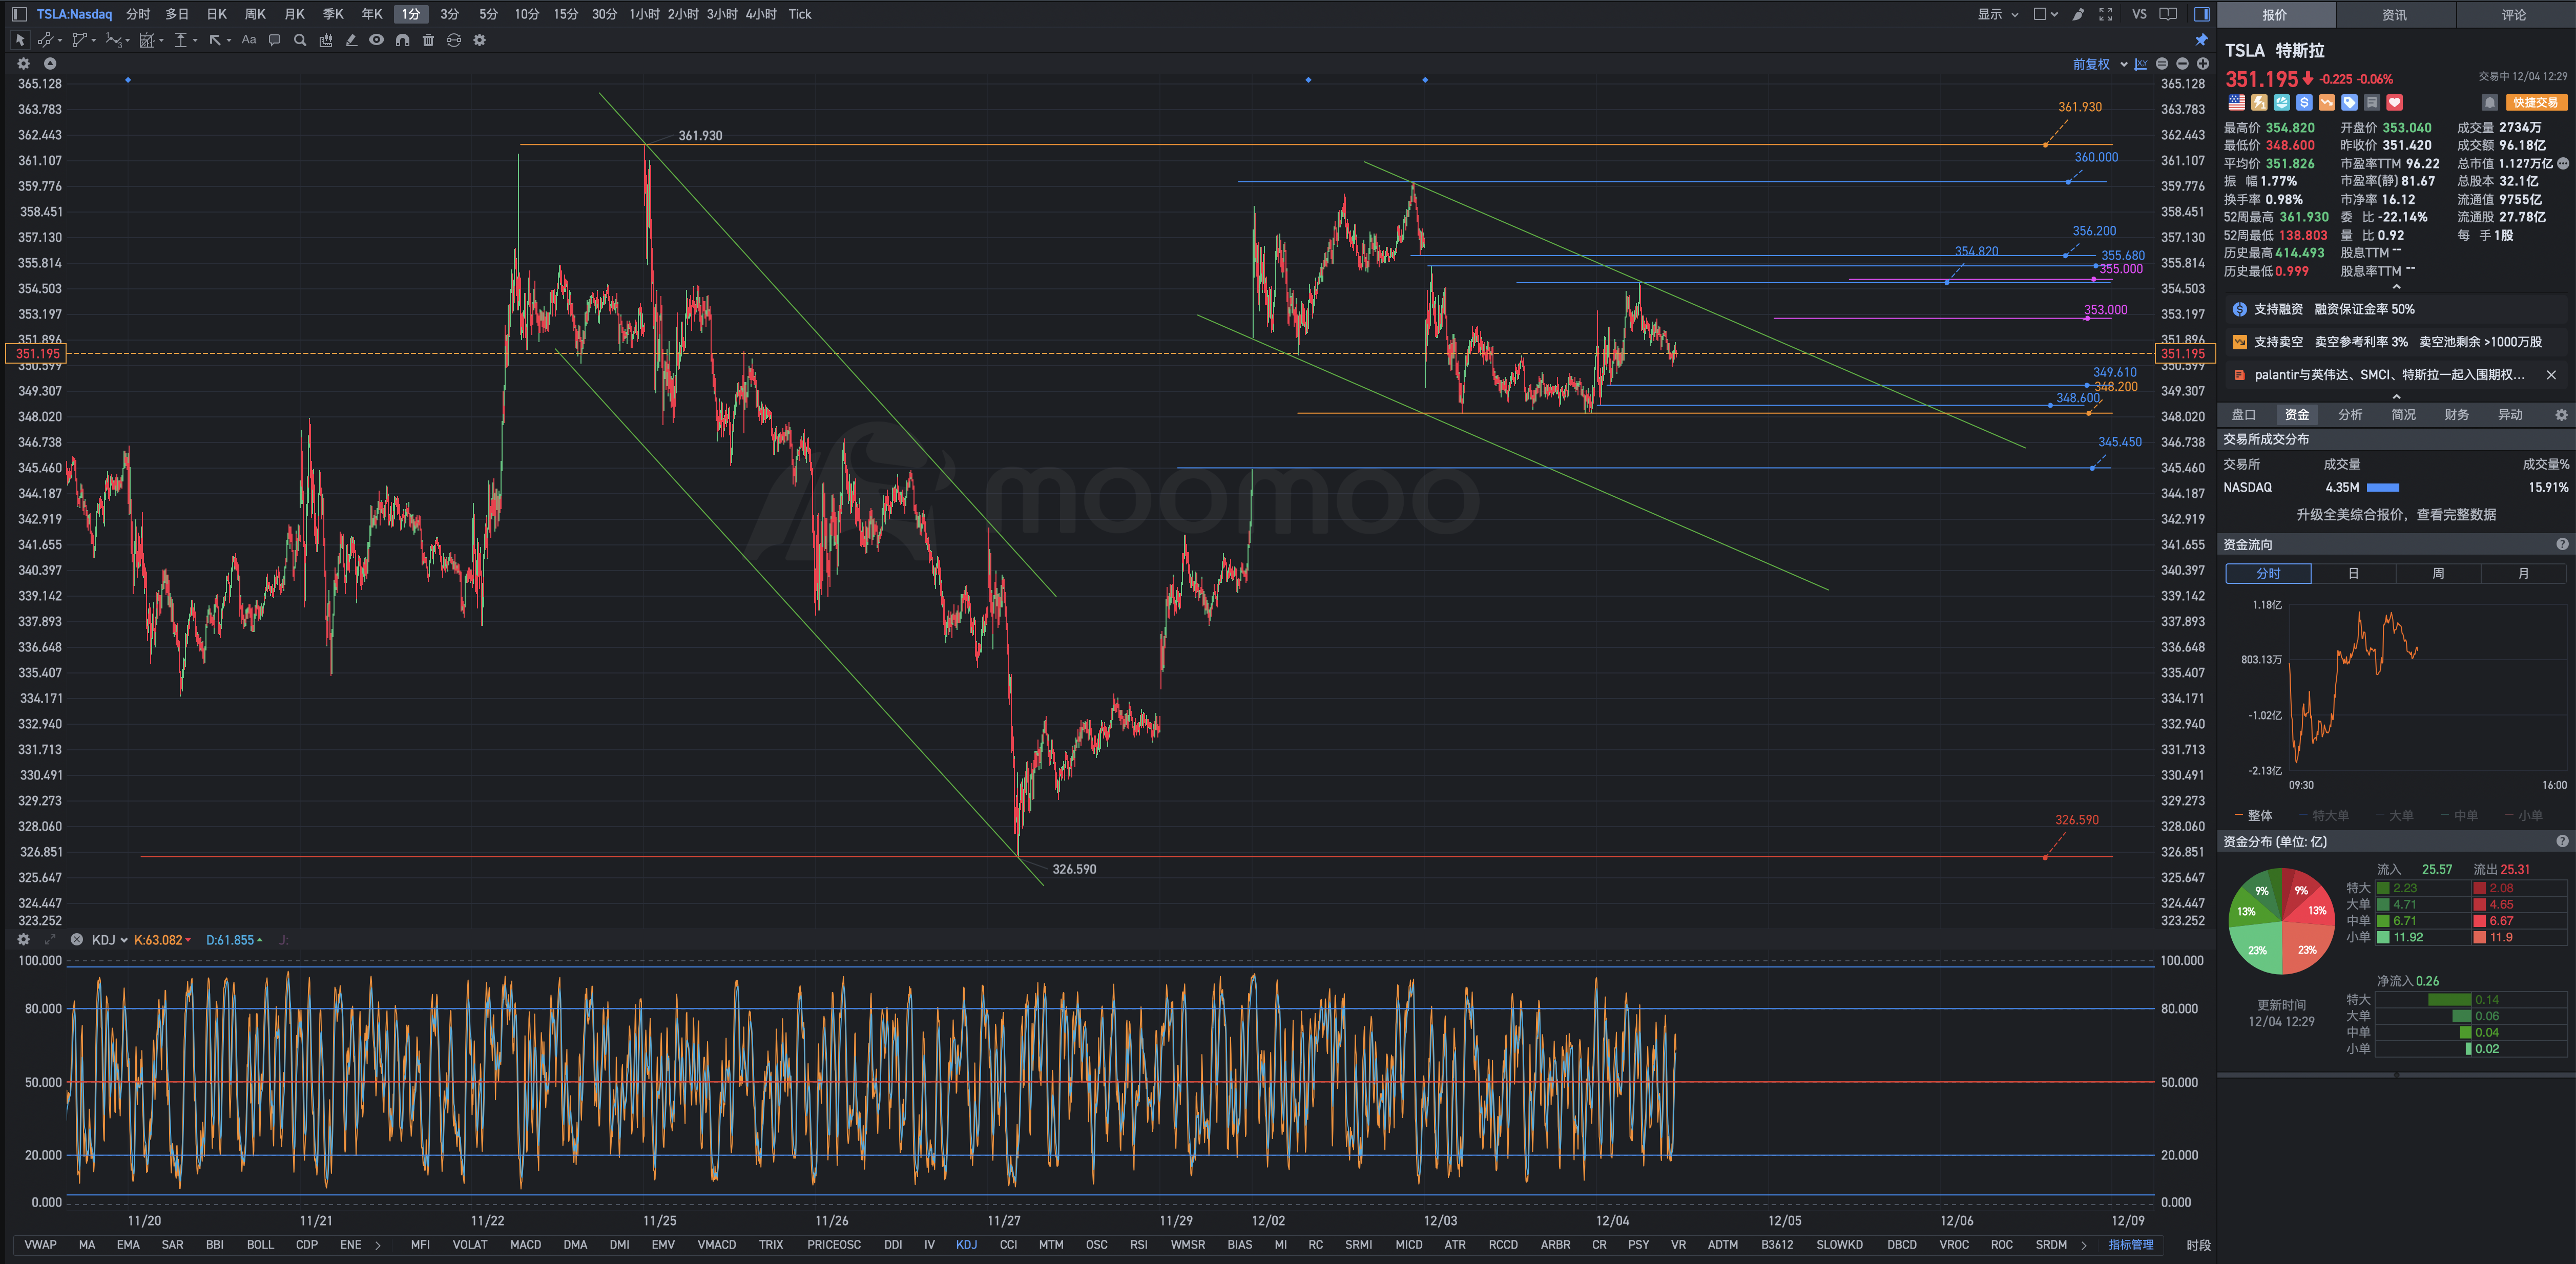2576x1264 pixels.
Task: Toggle the magnet snap mode
Action: coord(402,40)
